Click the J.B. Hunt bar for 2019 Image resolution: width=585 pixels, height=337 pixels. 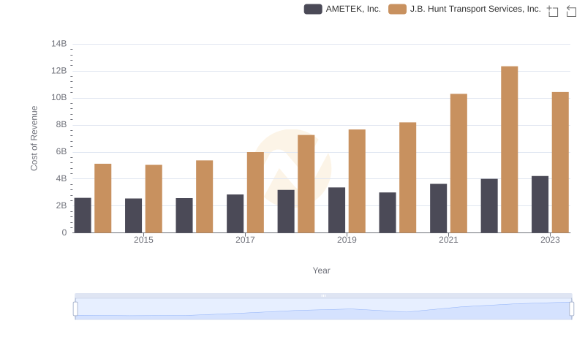tap(357, 181)
